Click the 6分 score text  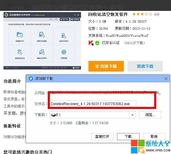pos(157,14)
